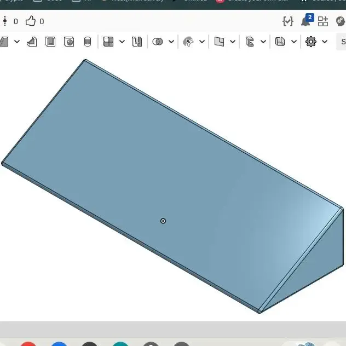Expand dropdown next to leftmost toolbar tool
The height and width of the screenshot is (346, 346).
point(17,42)
